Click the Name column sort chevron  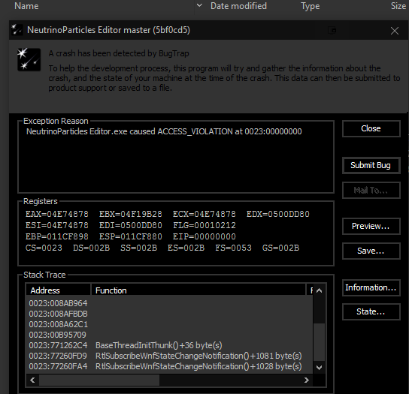[199, 5]
